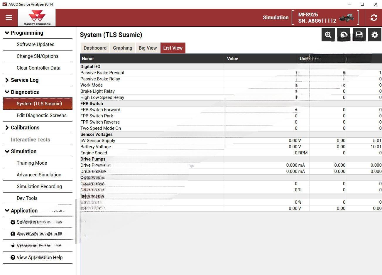382x275 pixels.
Task: Open the Big View tab
Action: 148,48
